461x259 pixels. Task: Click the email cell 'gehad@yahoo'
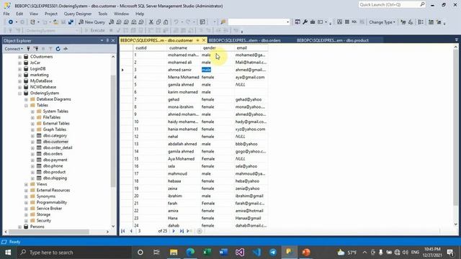pos(249,99)
